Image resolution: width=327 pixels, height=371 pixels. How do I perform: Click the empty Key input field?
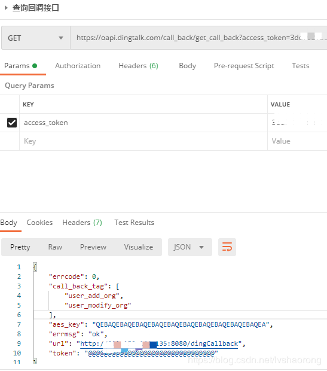click(143, 141)
